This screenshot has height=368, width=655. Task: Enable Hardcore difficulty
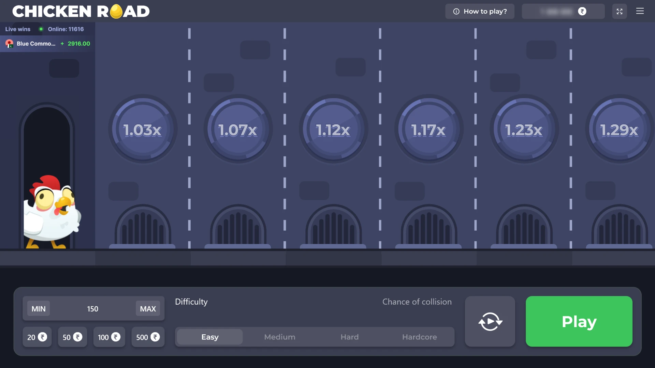(419, 337)
